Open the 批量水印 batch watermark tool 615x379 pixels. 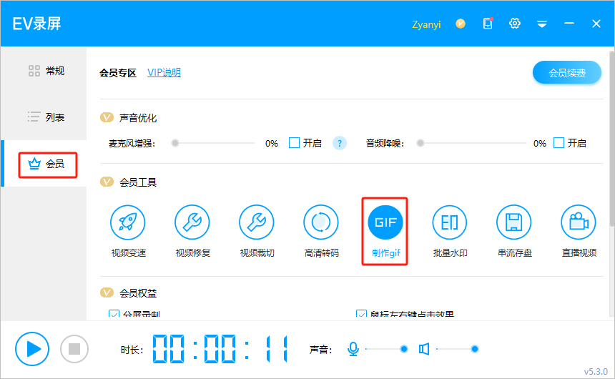click(x=450, y=223)
